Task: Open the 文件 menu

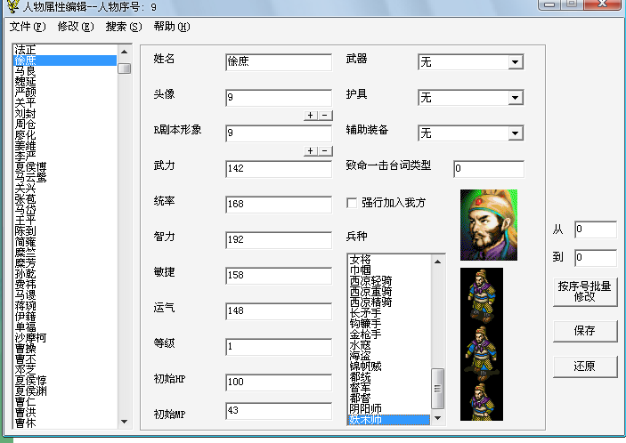Action: point(26,27)
